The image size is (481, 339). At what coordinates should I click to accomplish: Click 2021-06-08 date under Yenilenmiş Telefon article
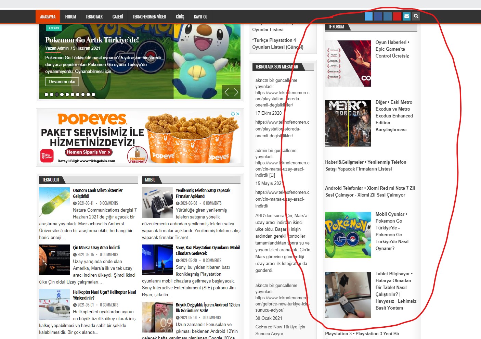coord(188,203)
